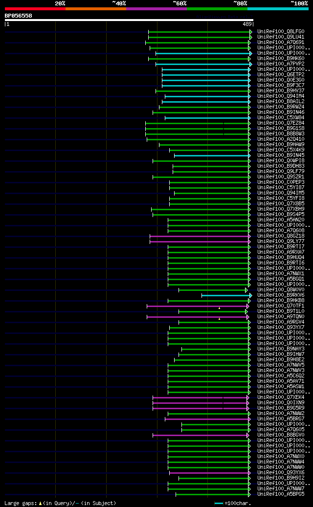Select the UniRef100_A5BGQ1 label
Screen dimensions: 313x507
pos(281,279)
